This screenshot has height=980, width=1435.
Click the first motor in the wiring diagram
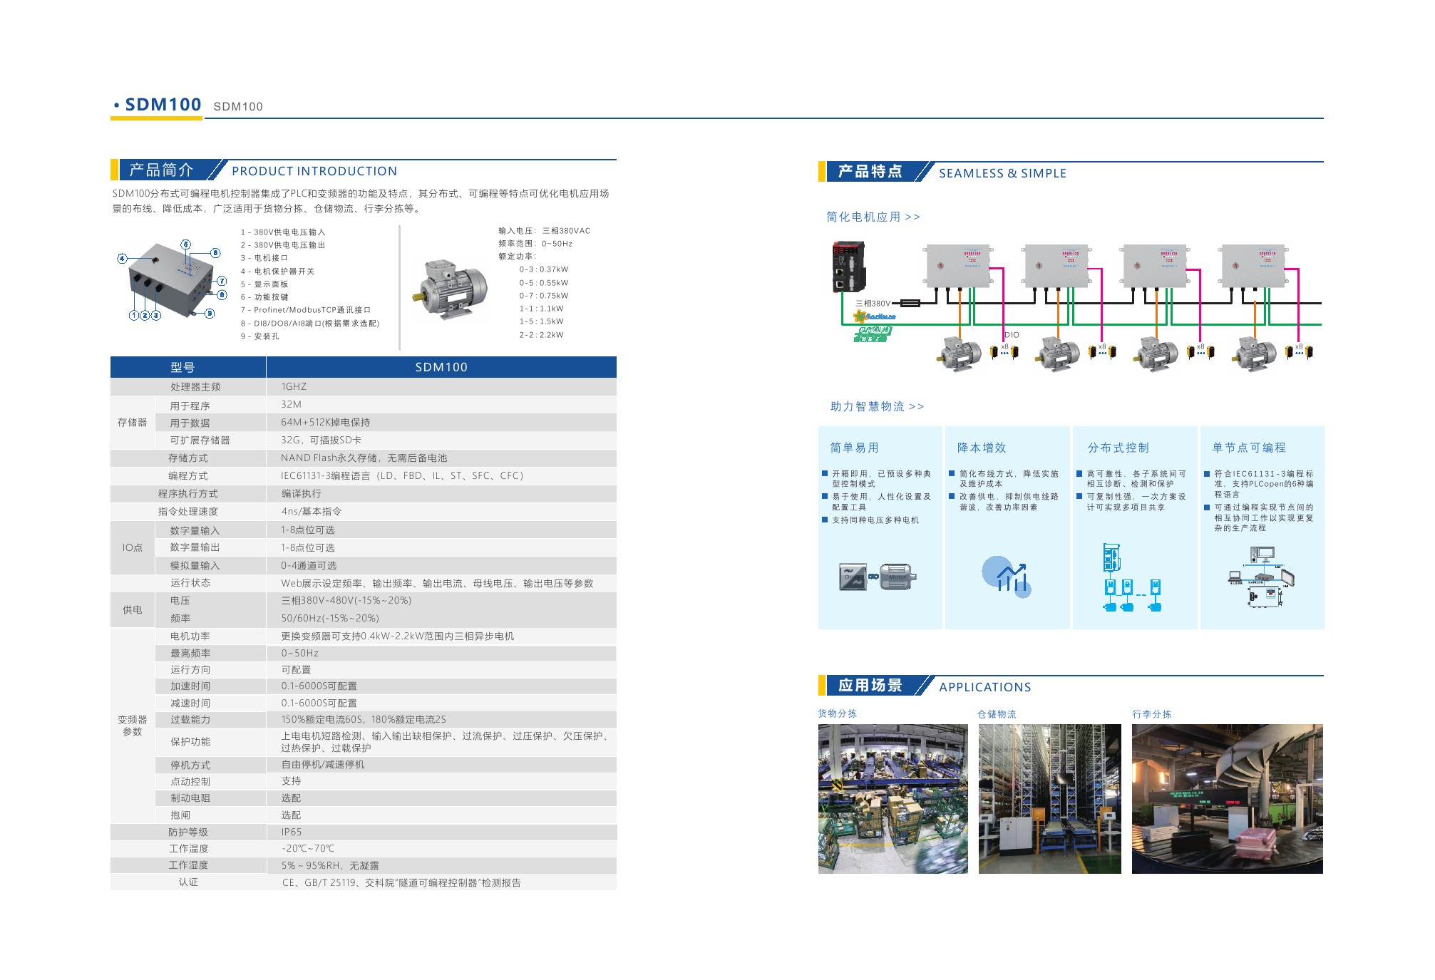coord(960,353)
